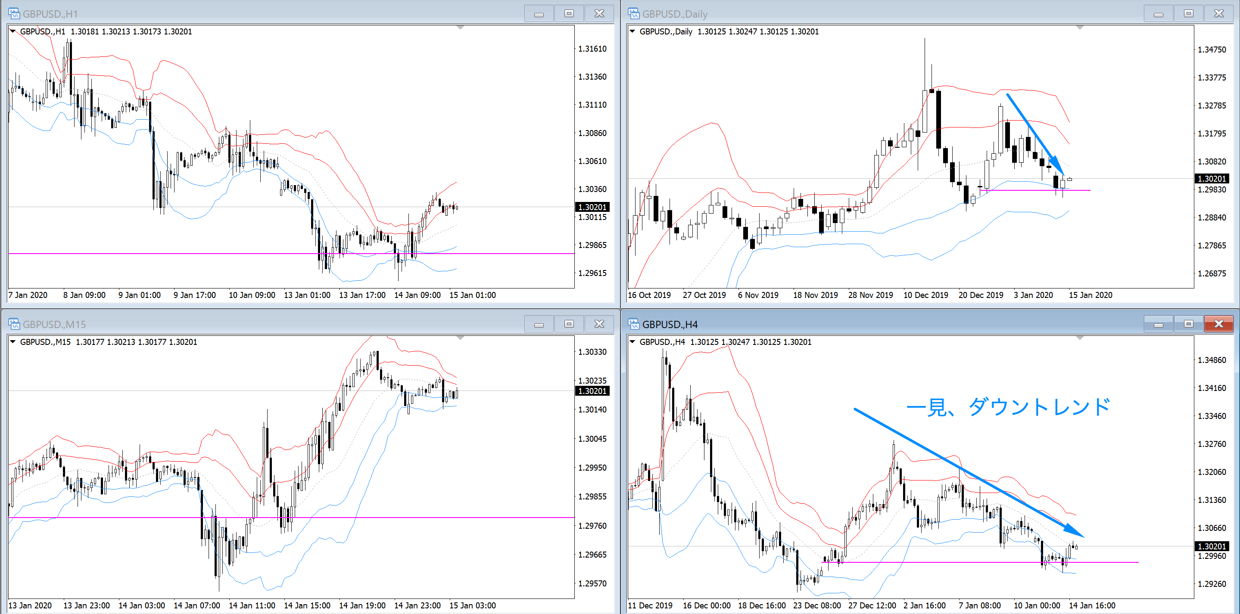
Task: Restore the GBPUSD H1 chart window
Action: pos(569,13)
